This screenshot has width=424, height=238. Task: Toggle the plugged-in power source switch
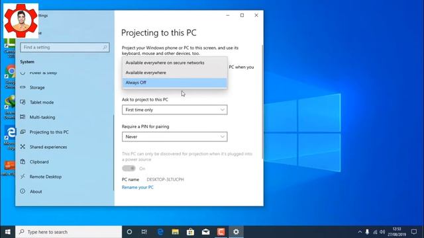tap(129, 169)
